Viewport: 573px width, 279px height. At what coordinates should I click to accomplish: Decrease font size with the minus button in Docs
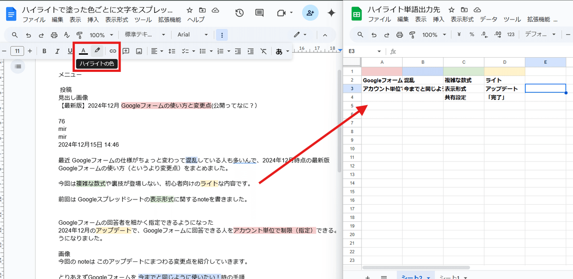pos(4,51)
